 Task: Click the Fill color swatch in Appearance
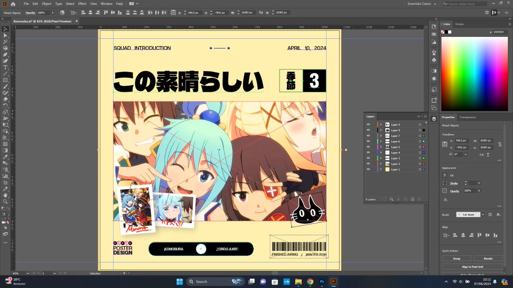click(x=445, y=175)
